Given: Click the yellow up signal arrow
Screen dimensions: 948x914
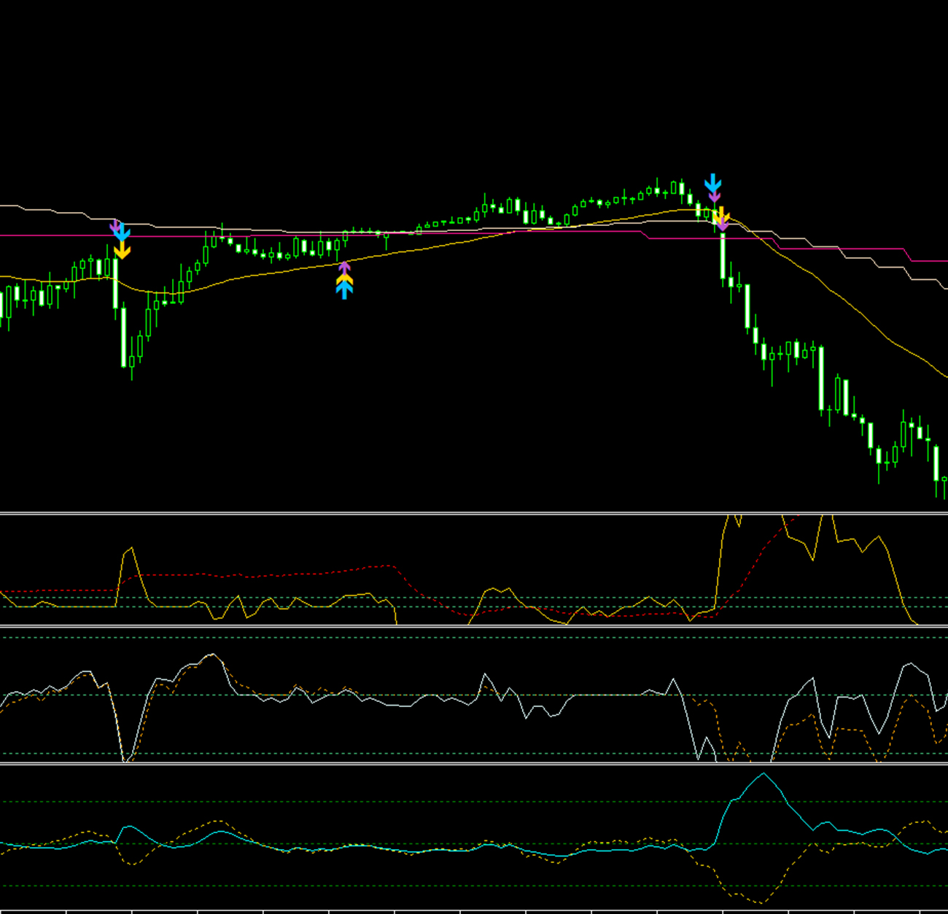Looking at the screenshot, I should (344, 278).
